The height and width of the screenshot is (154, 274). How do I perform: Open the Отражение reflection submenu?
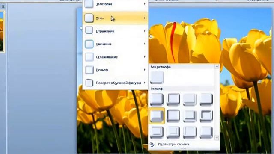[x=115, y=31]
